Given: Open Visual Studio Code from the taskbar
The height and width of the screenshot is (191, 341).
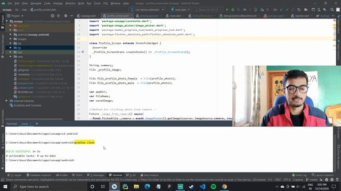Looking at the screenshot, I should click(202, 186).
